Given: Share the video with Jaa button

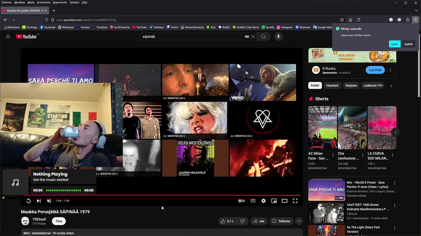Looking at the screenshot, I should pyautogui.click(x=259, y=221).
